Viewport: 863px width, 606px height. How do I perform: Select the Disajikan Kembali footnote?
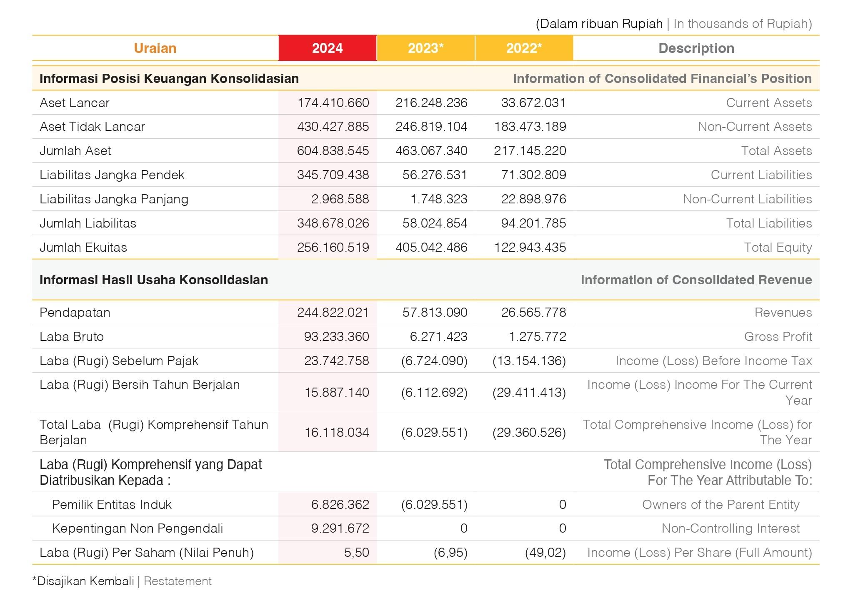coord(83,581)
